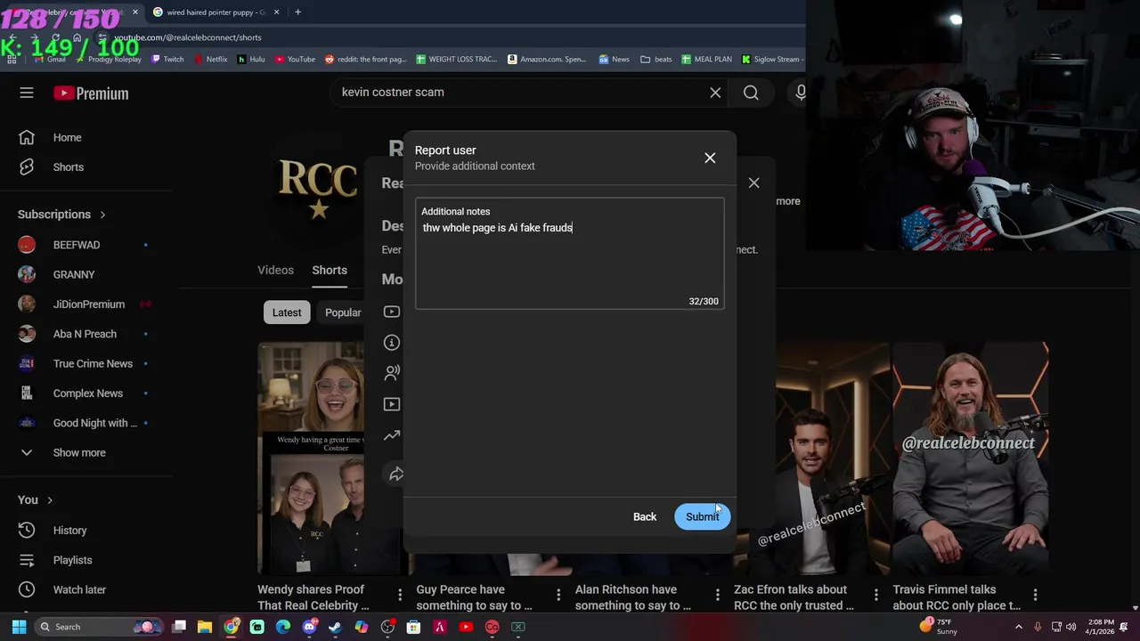This screenshot has width=1140, height=641.
Task: Click into the Additional notes text box
Action: pos(569,255)
